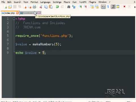This screenshot has width=136, height=102.
Task: Undo last edit with green arrow icon
Action: tap(57, 7)
